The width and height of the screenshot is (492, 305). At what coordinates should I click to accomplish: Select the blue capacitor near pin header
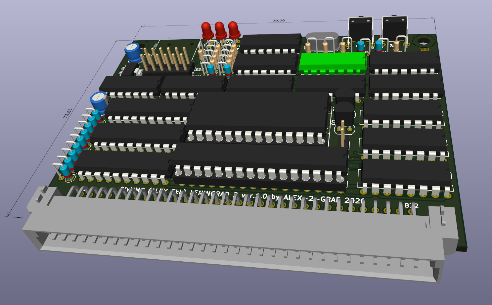click(133, 51)
